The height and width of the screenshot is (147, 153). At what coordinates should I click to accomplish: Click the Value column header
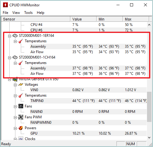pos(84,19)
